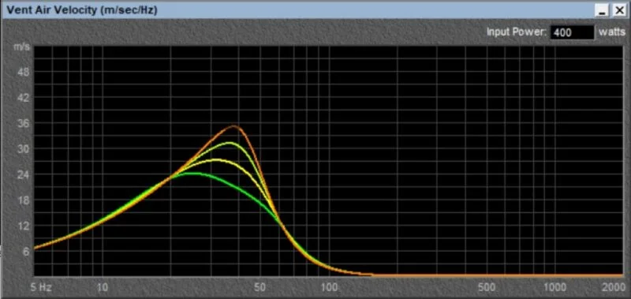Click the 48 value on the vertical axis
Image resolution: width=631 pixels, height=299 pixels.
(x=23, y=73)
